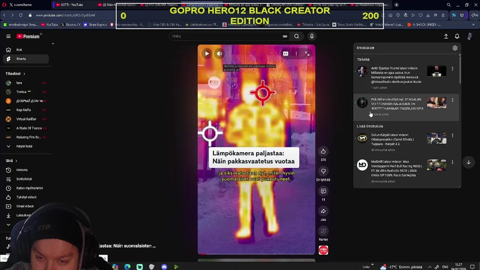Image resolution: width=480 pixels, height=270 pixels.
Task: Open Discord from the Windows taskbar
Action: [x=164, y=267]
